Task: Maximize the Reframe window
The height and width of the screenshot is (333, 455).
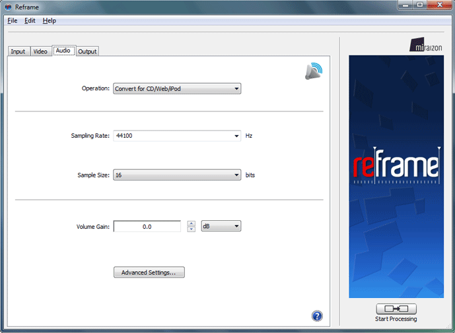Action: tap(420, 5)
